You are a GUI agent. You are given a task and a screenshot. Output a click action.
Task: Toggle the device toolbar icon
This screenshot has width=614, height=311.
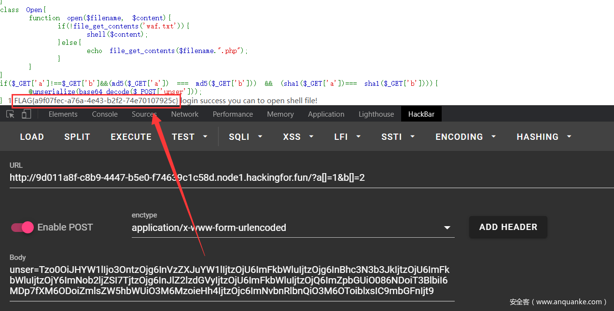(x=27, y=114)
